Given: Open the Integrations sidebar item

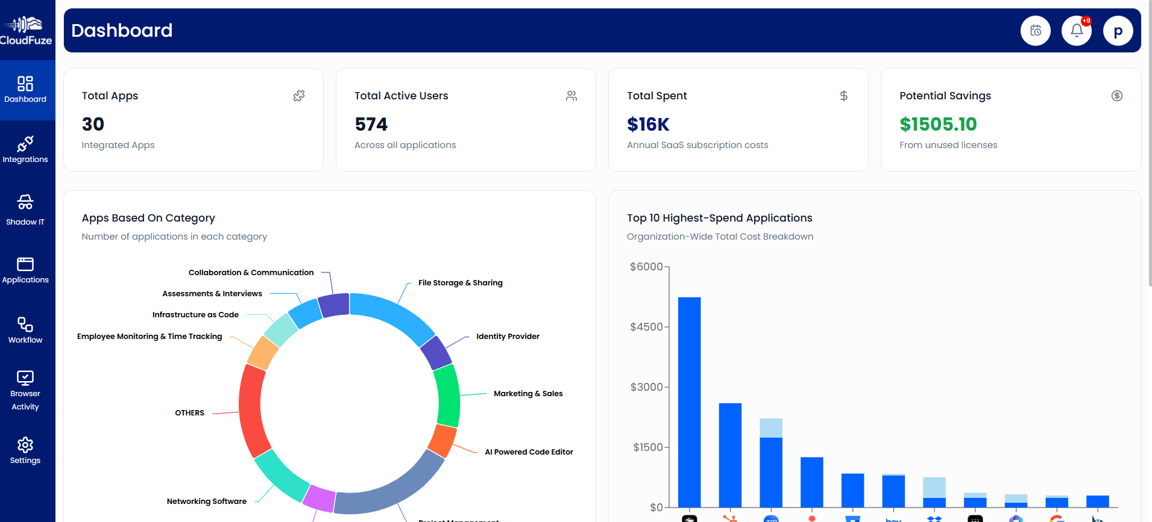Looking at the screenshot, I should tap(25, 150).
